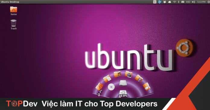The height and width of the screenshot is (110, 210).
Task: Click the CD disc icon in dock
Action: (111, 87)
